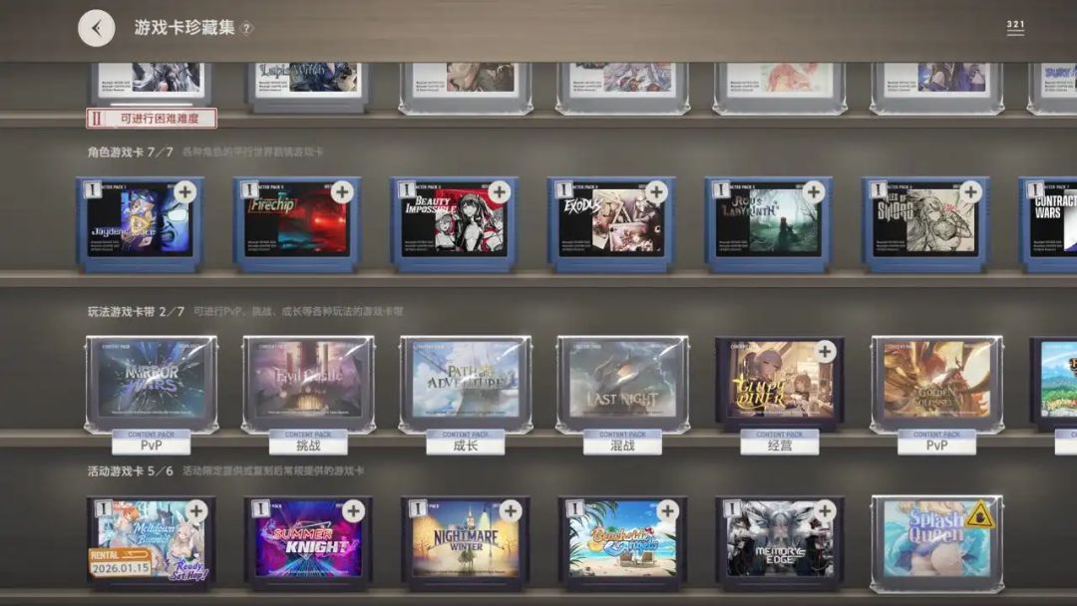1077x606 pixels.
Task: Select the Contract Wars cartridge
Action: (1048, 225)
